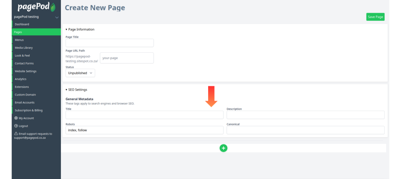Collapse the SEO Settings section
The height and width of the screenshot is (179, 401).
tap(76, 90)
